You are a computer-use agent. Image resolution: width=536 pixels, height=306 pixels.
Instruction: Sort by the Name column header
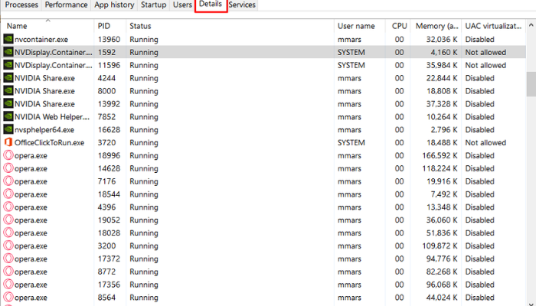(x=47, y=26)
